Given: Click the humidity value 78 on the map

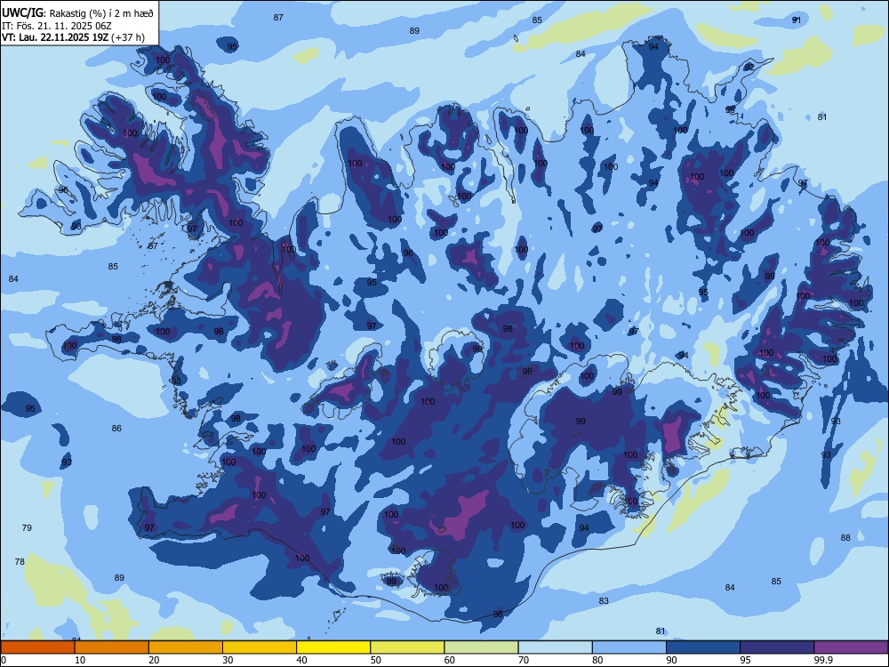Looking at the screenshot, I should coord(20,561).
